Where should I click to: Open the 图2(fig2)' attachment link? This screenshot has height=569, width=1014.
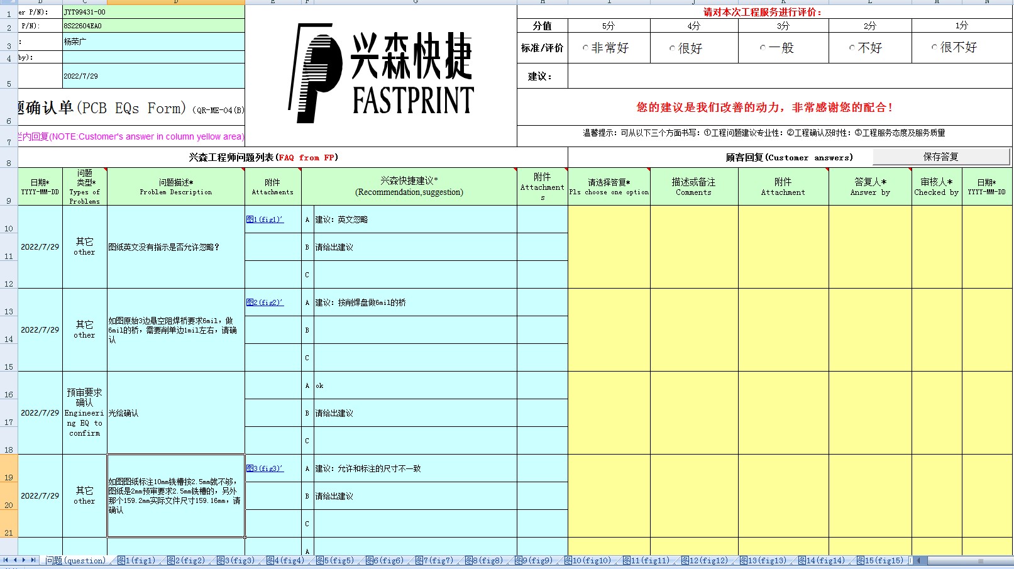[x=265, y=302]
